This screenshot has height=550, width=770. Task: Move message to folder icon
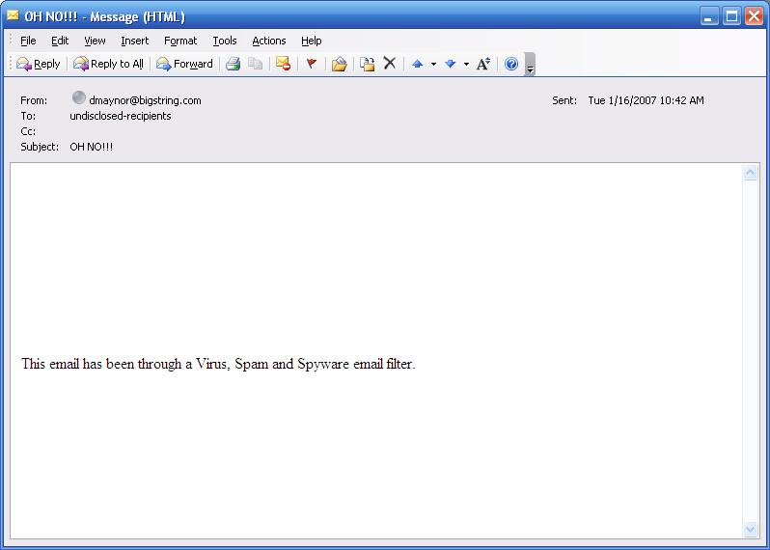(x=339, y=64)
